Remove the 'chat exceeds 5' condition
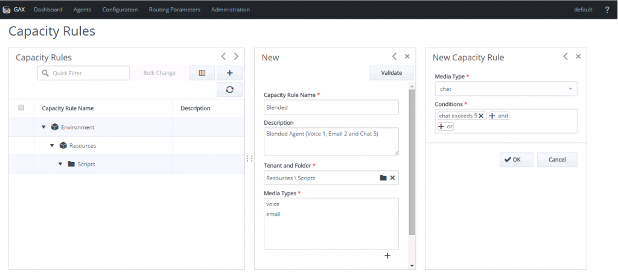 (481, 116)
